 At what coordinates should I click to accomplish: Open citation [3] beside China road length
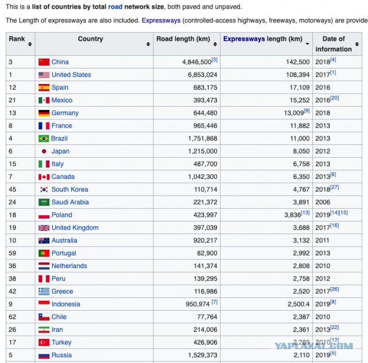214,60
